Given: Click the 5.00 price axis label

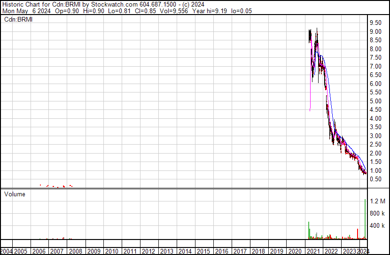Looking at the screenshot, I should [x=375, y=101].
